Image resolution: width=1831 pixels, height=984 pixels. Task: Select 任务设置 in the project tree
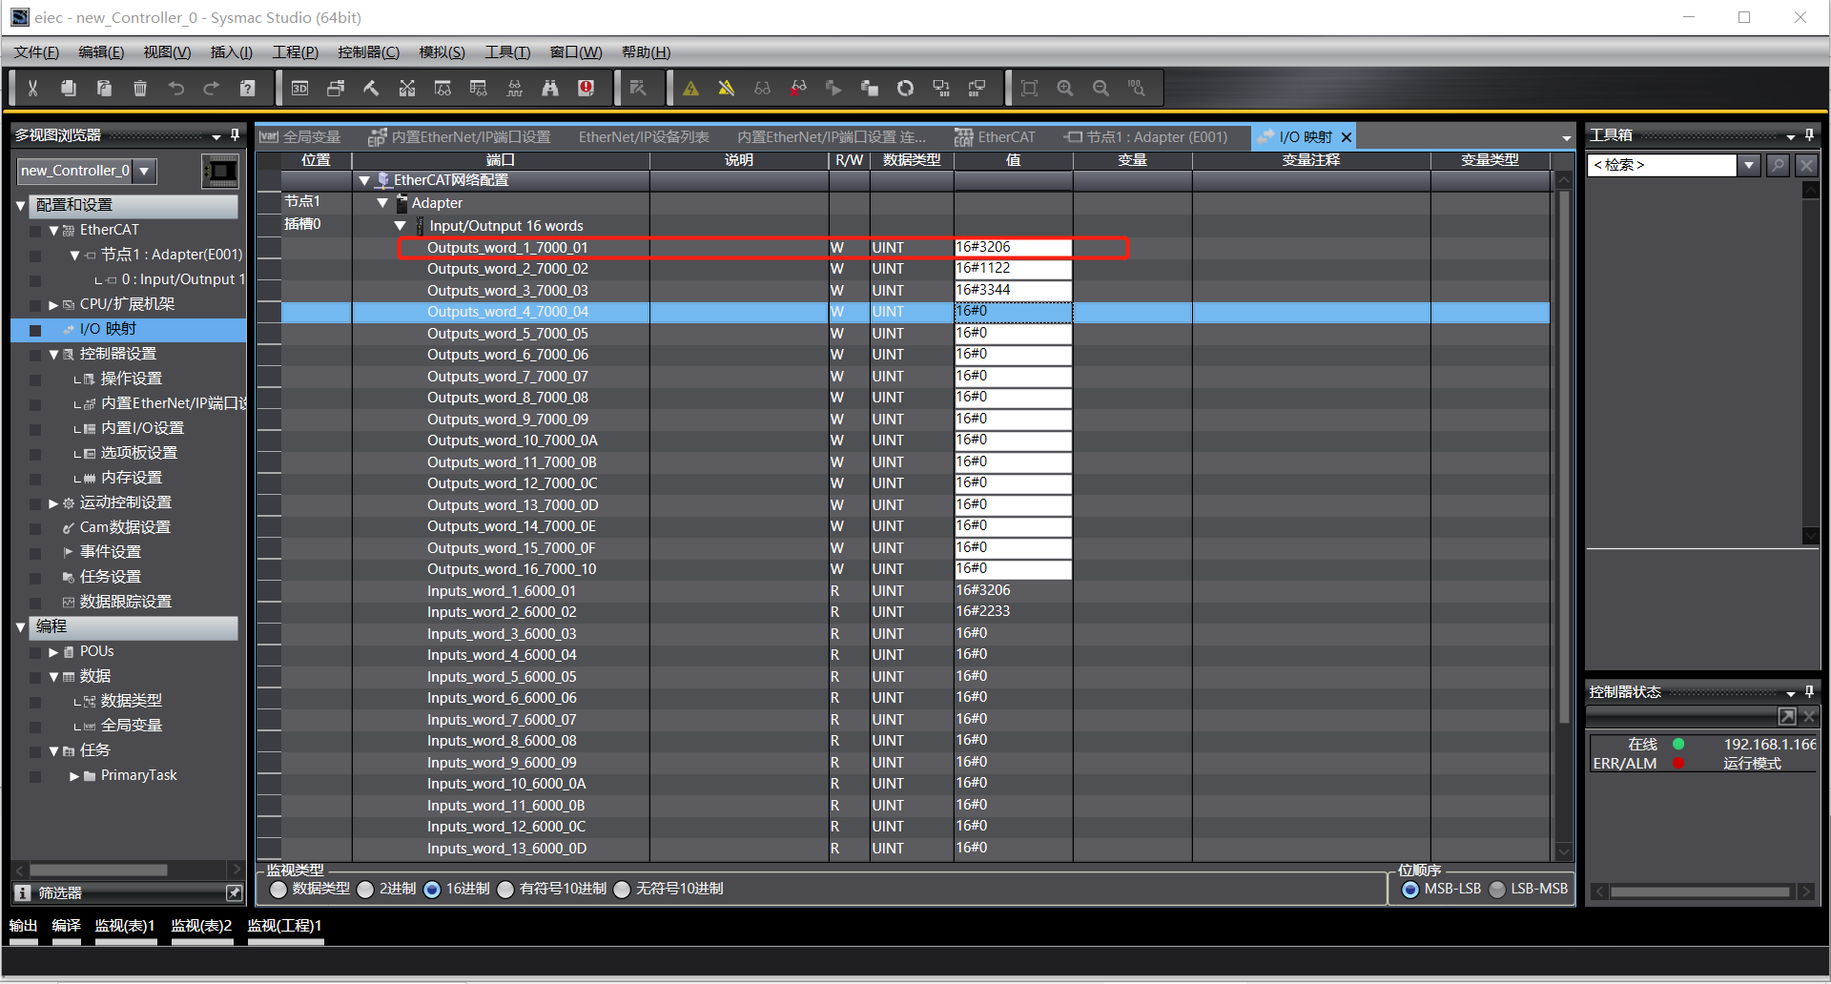pyautogui.click(x=110, y=577)
